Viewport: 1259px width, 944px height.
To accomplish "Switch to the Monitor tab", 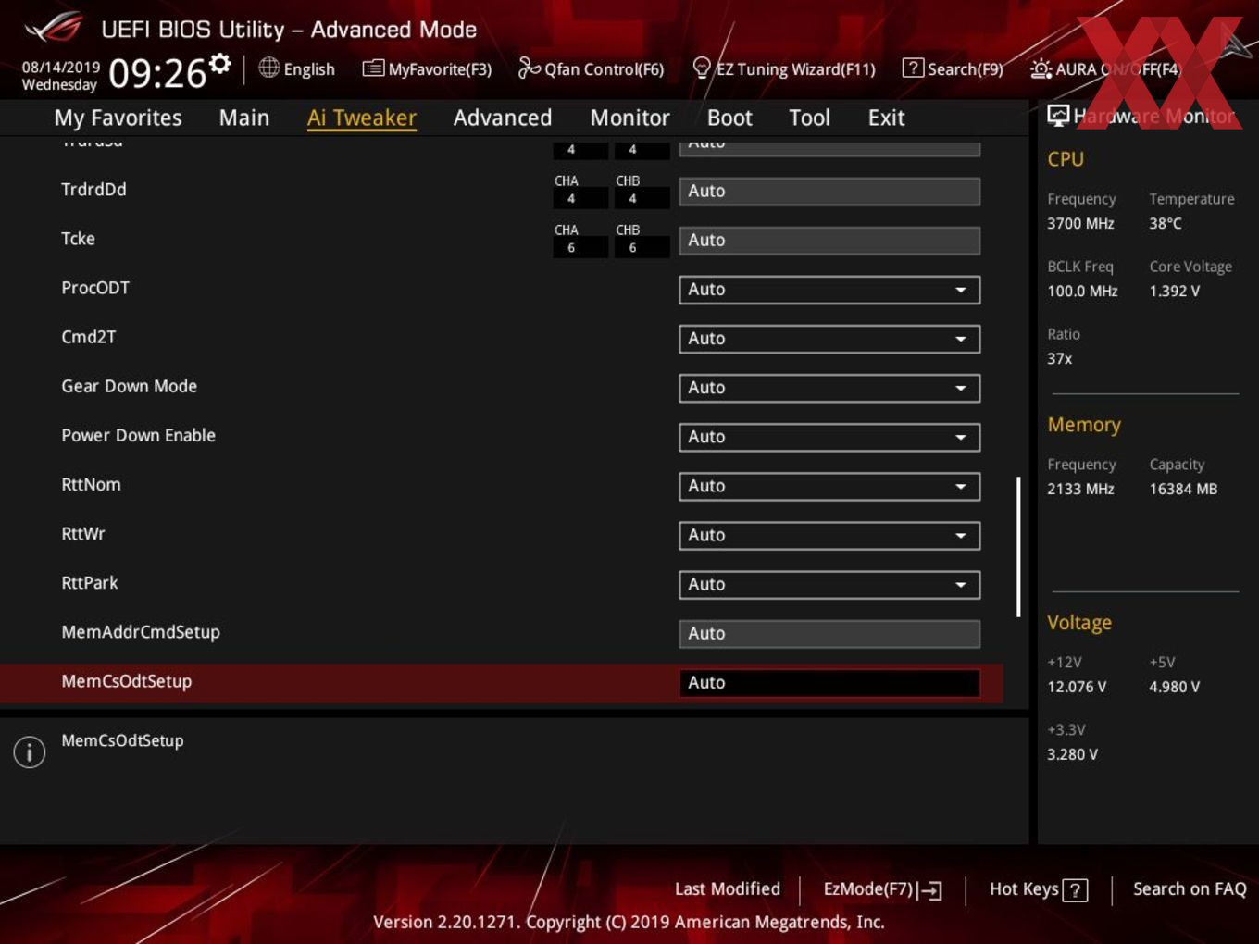I will point(629,118).
